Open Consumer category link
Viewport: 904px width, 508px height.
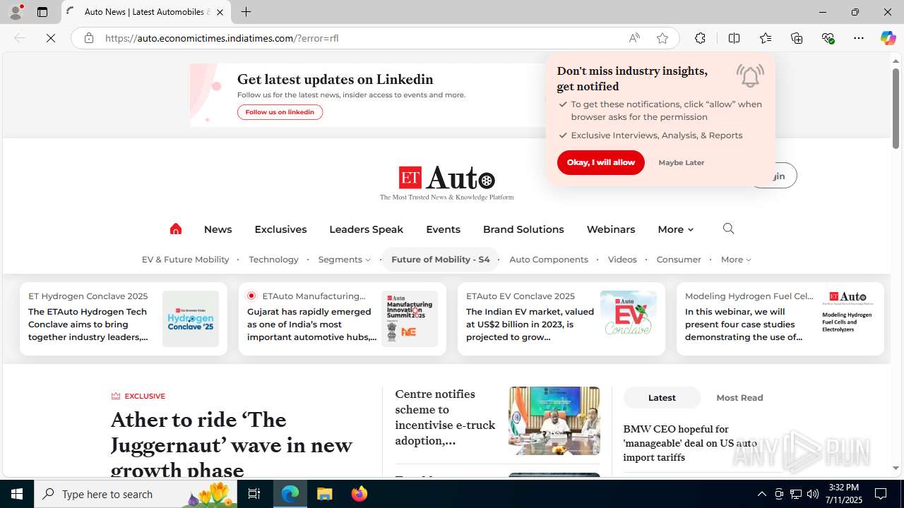point(678,260)
